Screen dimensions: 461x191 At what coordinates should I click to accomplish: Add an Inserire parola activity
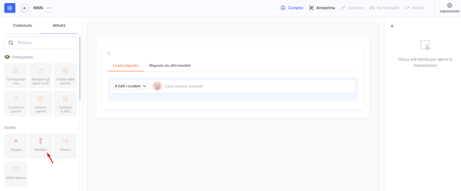point(41,104)
